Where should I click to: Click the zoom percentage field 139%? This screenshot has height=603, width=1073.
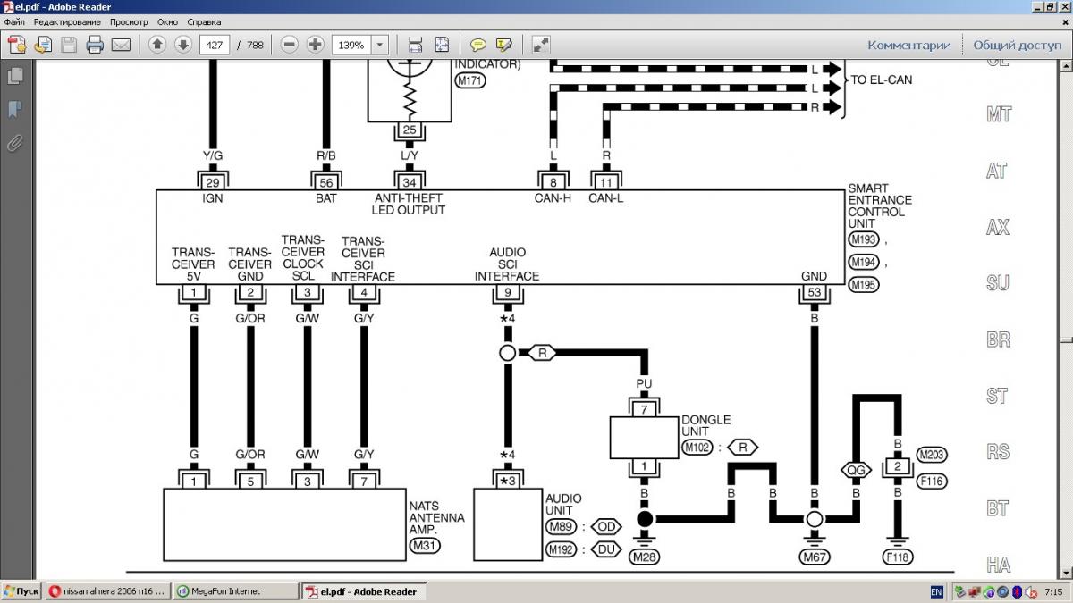point(351,45)
